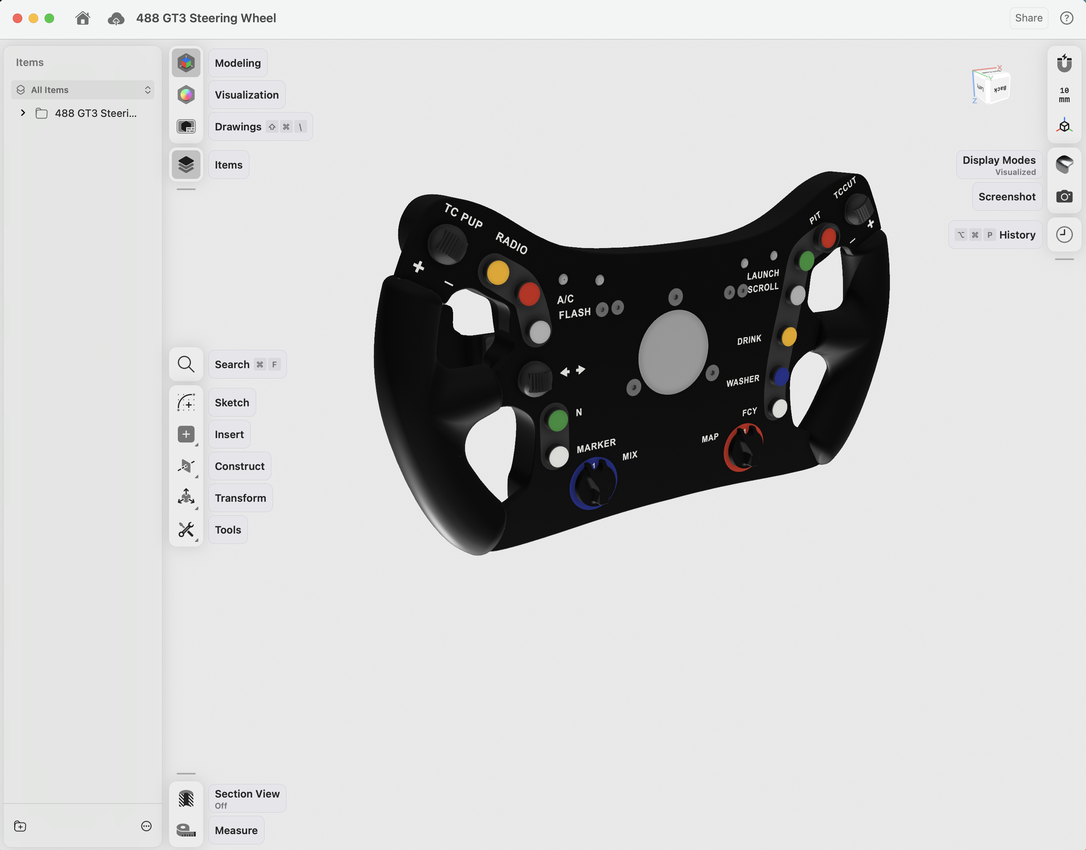Open the Items panel more options menu
The height and width of the screenshot is (850, 1086).
pos(146,826)
